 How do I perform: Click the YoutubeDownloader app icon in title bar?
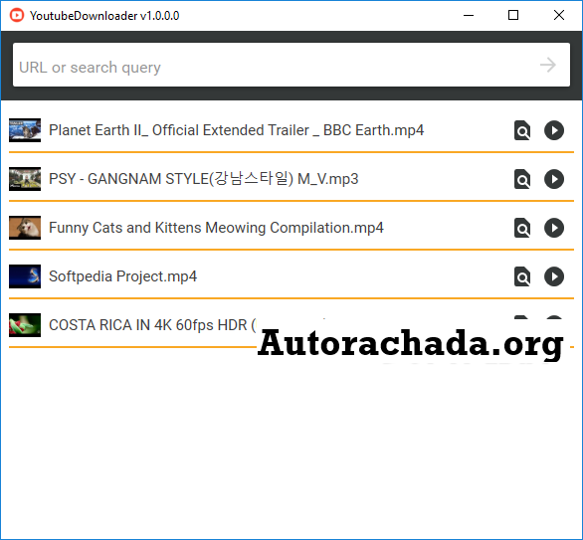[x=17, y=15]
